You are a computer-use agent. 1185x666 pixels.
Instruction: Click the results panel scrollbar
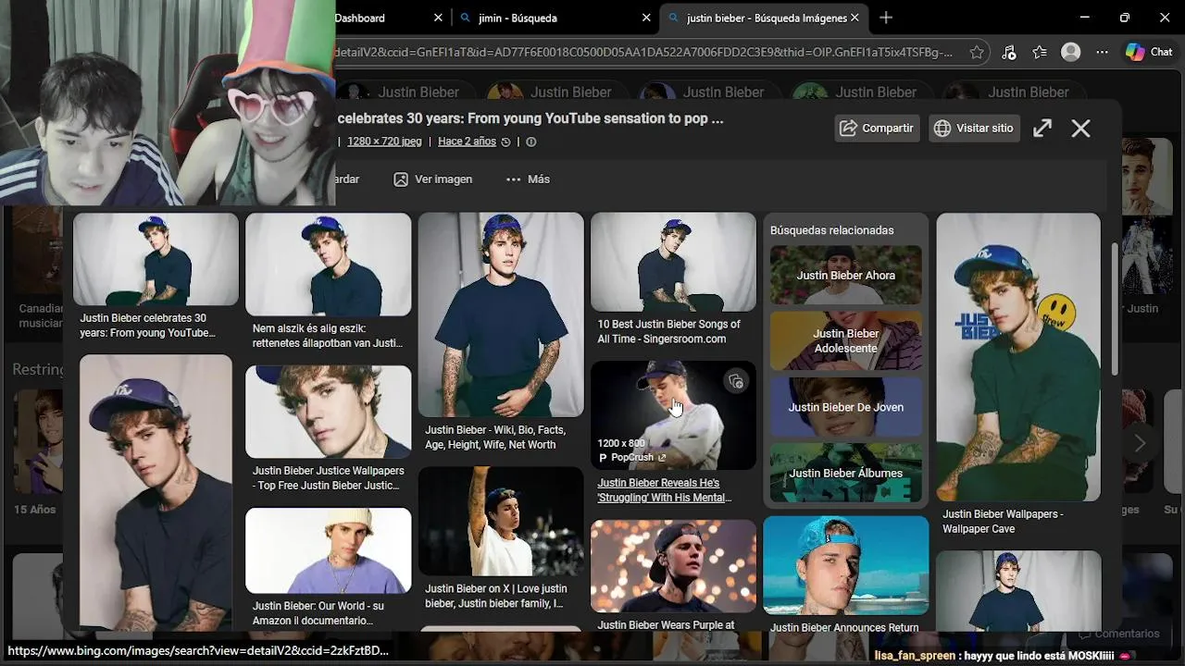coord(1114,310)
